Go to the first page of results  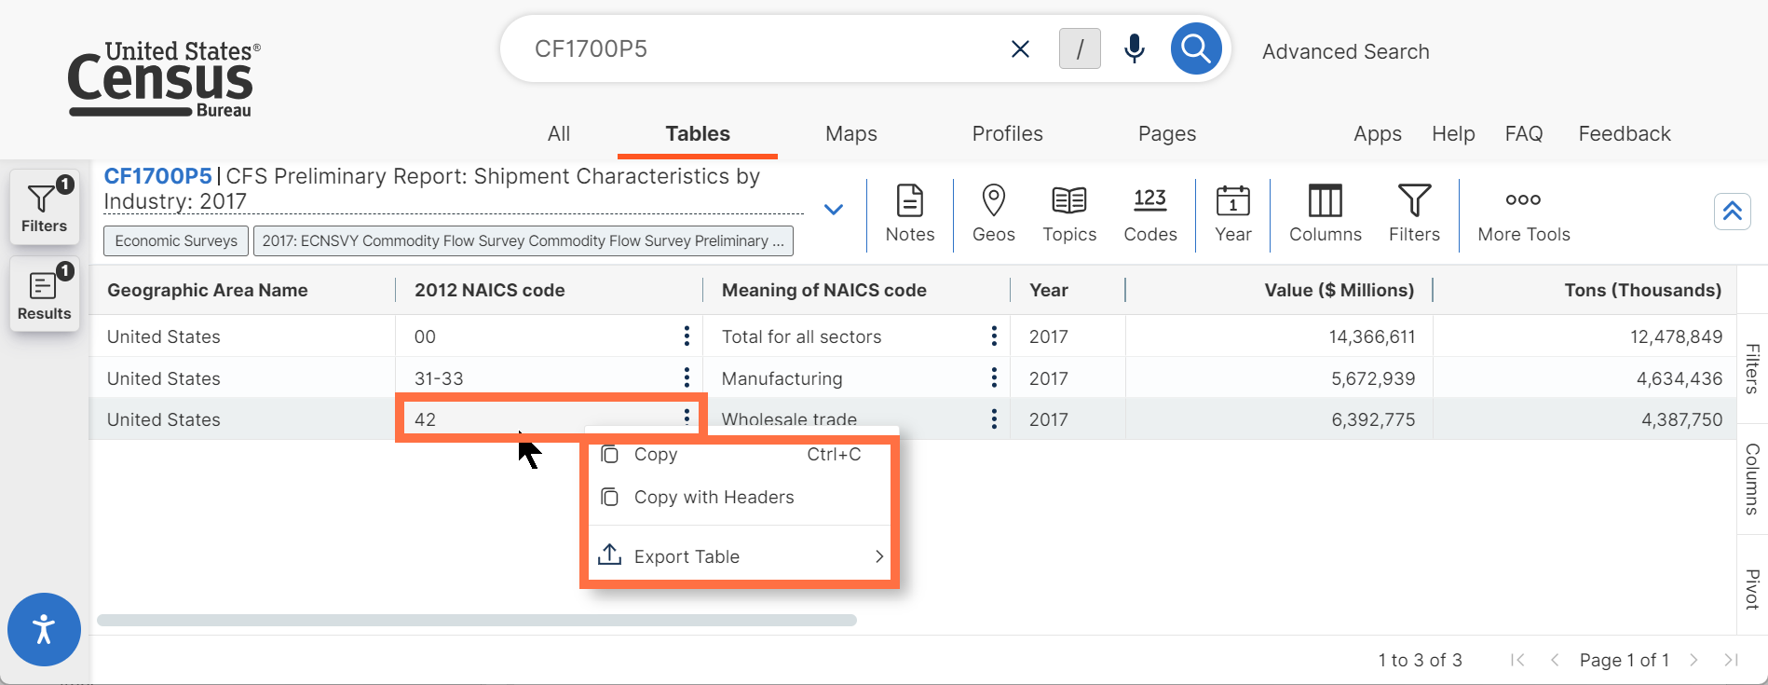tap(1517, 660)
